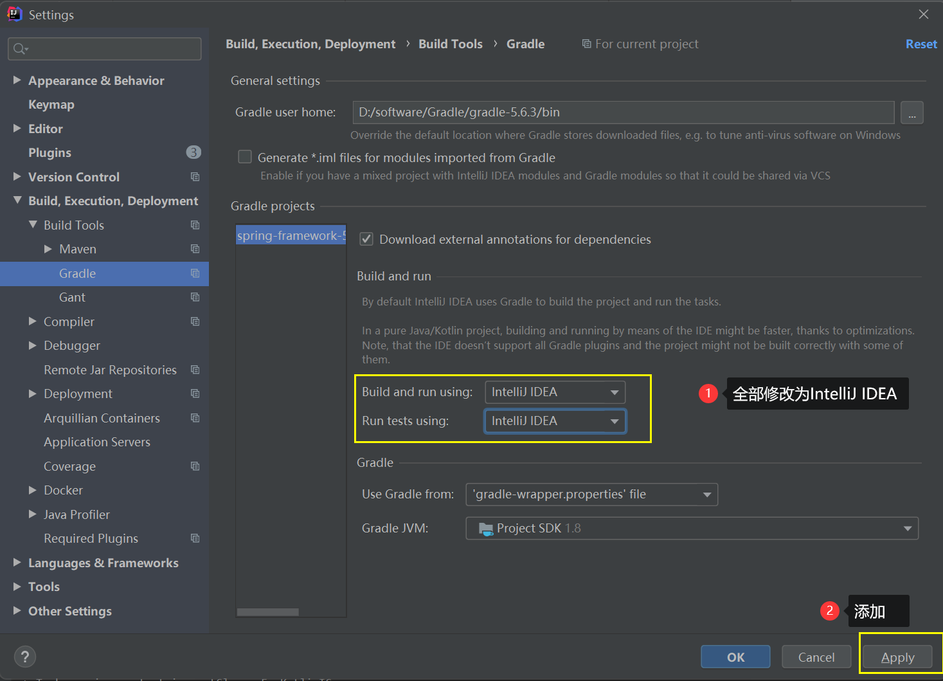The width and height of the screenshot is (943, 681).
Task: Open help with the question mark button
Action: (25, 657)
